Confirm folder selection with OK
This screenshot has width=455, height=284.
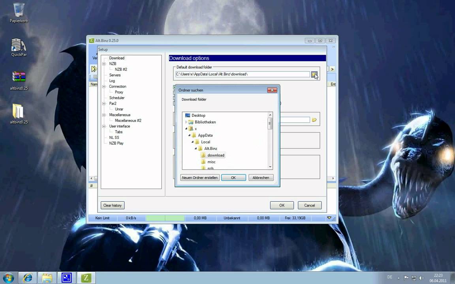tap(233, 177)
